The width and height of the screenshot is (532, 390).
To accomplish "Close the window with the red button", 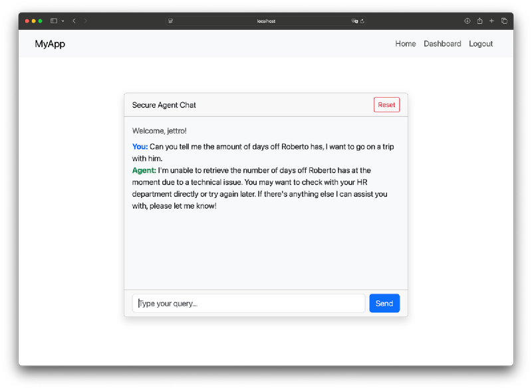I will [x=27, y=21].
